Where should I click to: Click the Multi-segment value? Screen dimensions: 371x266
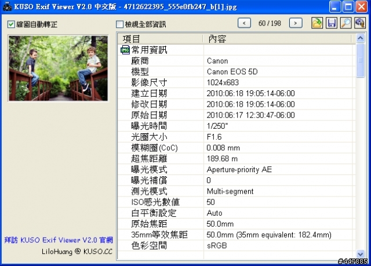coord(230,191)
